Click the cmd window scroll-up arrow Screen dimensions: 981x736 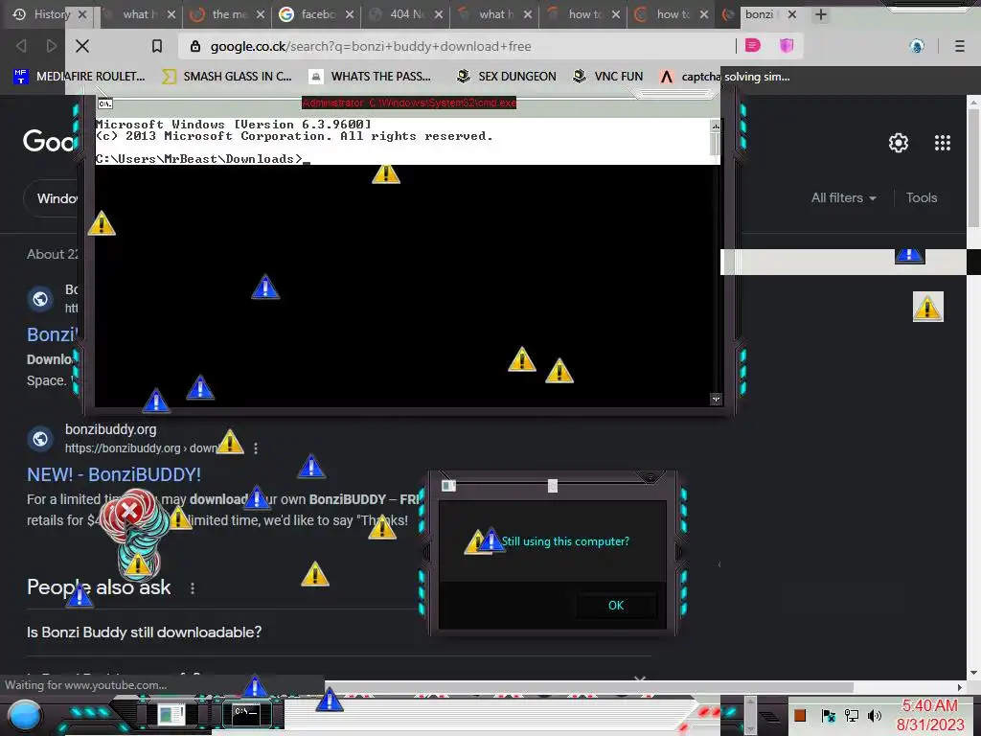[715, 126]
